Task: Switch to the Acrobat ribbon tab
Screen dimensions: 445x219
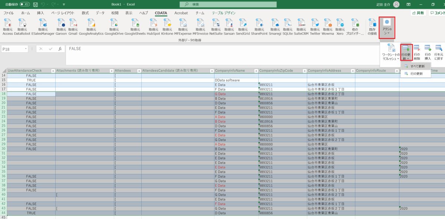Action: pyautogui.click(x=181, y=13)
